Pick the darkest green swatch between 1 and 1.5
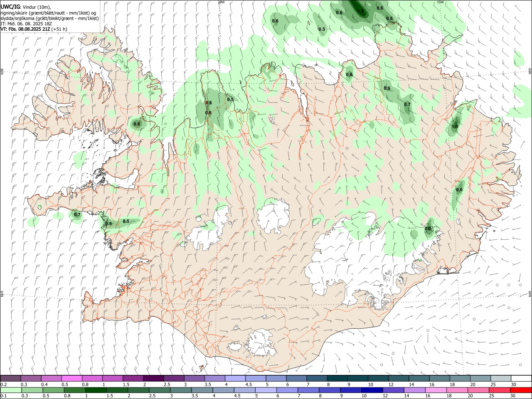 96,390
